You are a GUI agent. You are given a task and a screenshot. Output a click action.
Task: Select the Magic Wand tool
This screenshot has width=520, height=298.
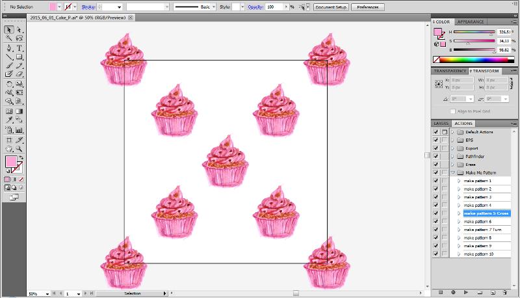(9, 38)
